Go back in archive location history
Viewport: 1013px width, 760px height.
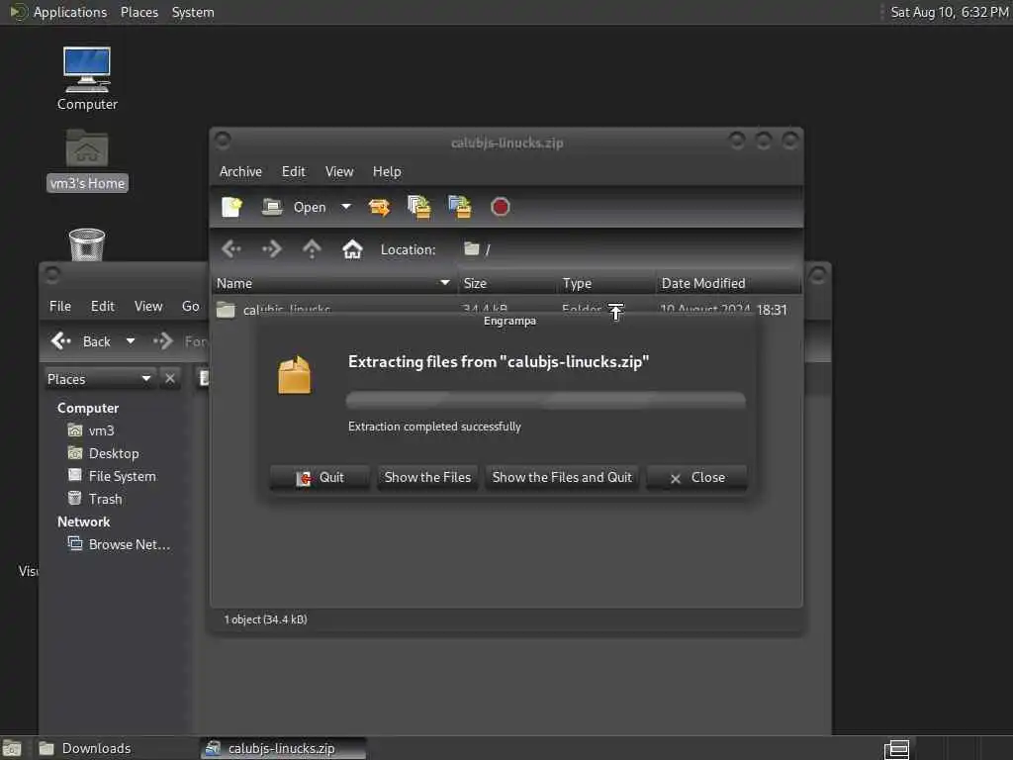click(231, 248)
